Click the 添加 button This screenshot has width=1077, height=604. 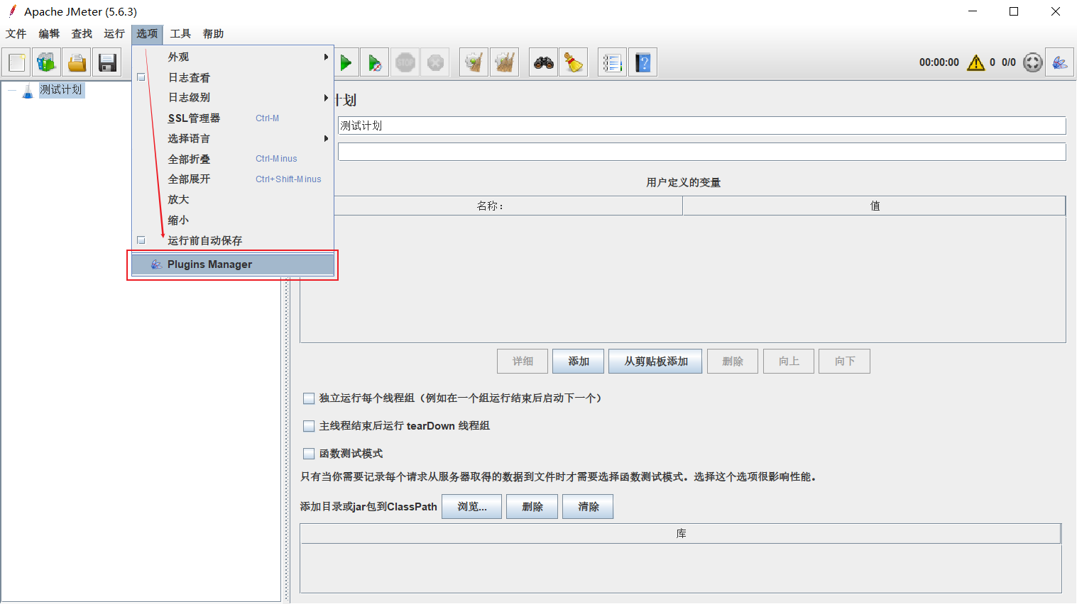(x=579, y=362)
